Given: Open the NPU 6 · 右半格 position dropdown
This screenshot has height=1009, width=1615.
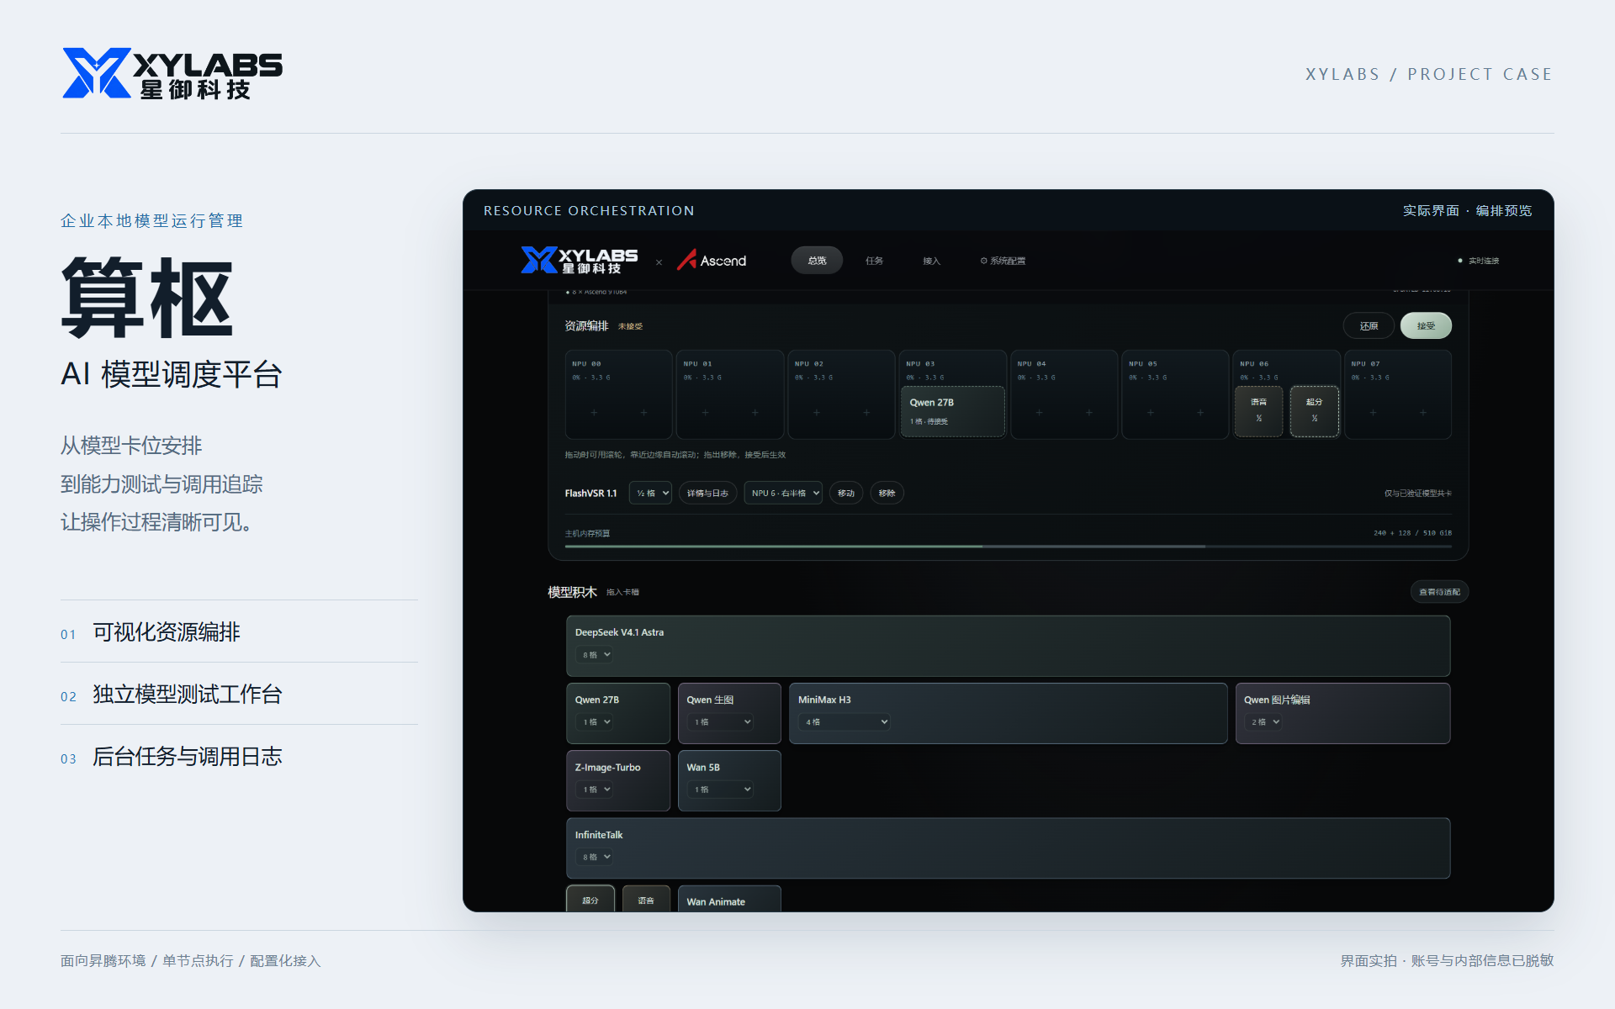Looking at the screenshot, I should 783,494.
